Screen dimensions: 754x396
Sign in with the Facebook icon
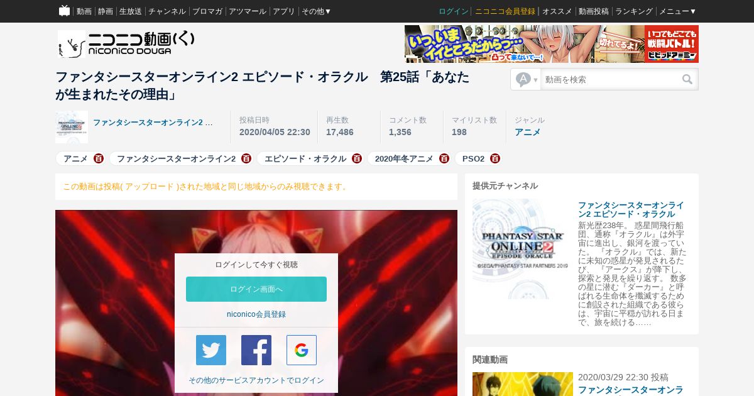[x=256, y=350]
